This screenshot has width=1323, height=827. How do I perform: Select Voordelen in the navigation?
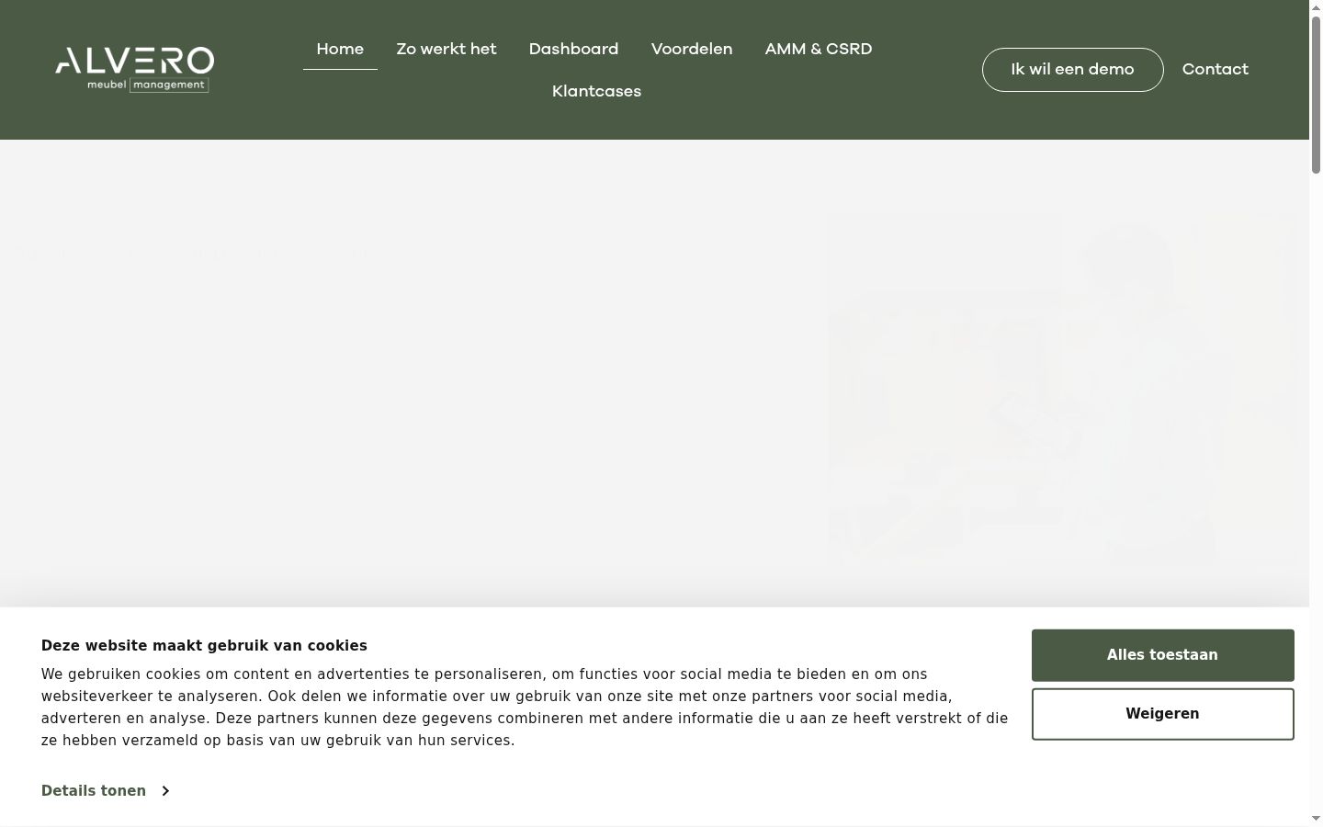(x=692, y=49)
